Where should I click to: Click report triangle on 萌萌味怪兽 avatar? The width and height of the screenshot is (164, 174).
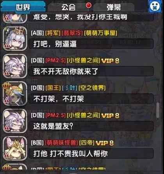pos(6,155)
